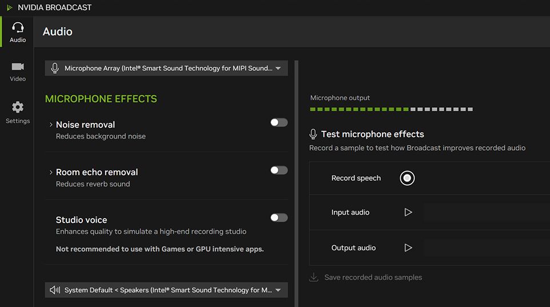Open the Microphone Array device dropdown
Screen dimensions: 550x307
tap(166, 68)
